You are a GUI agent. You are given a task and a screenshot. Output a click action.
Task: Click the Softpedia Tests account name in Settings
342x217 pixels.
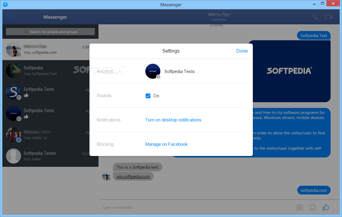point(179,72)
